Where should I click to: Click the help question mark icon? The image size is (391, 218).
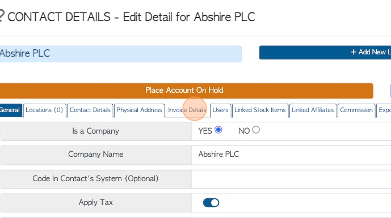[x=2, y=16]
